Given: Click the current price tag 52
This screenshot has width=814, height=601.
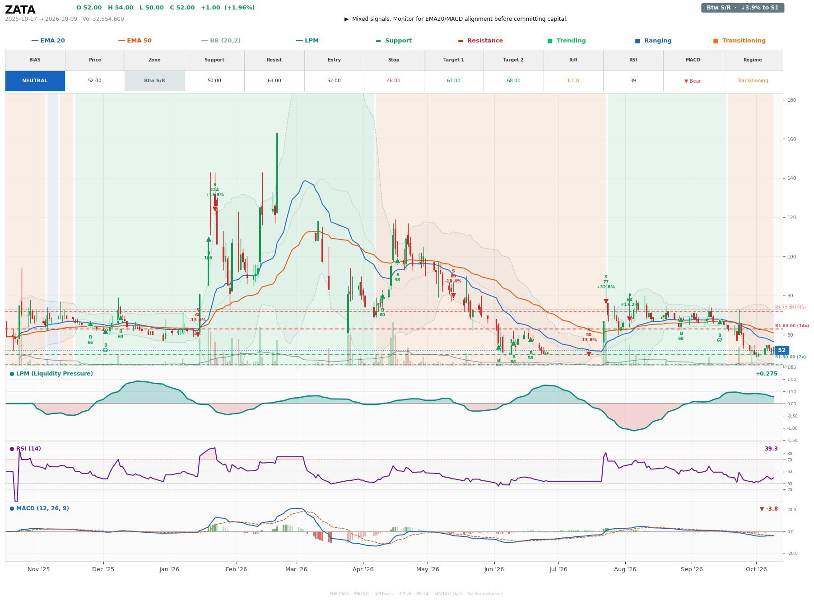Looking at the screenshot, I should (781, 350).
